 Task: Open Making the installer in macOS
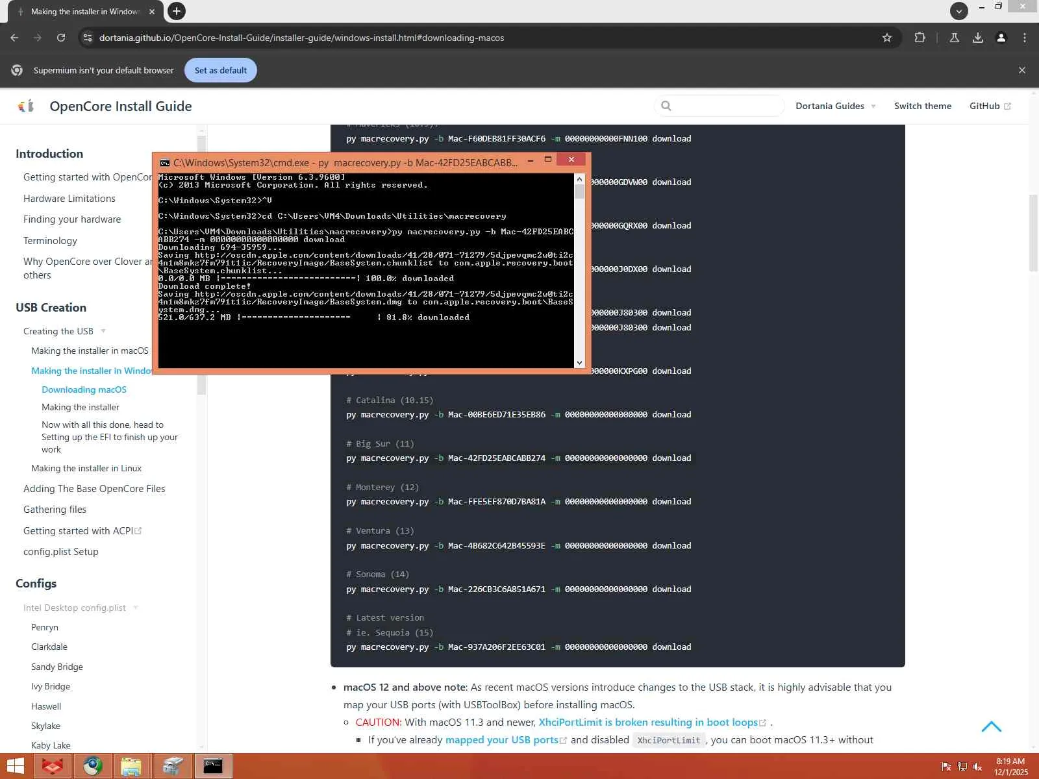click(x=90, y=351)
